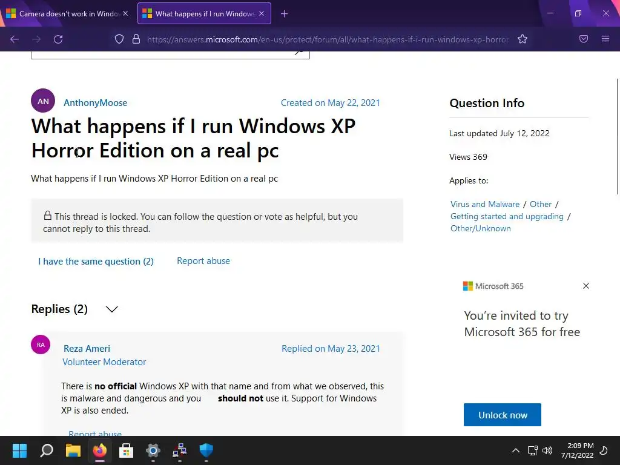
Task: Click the 'Created on May 22, 2021' link
Action: tap(330, 103)
